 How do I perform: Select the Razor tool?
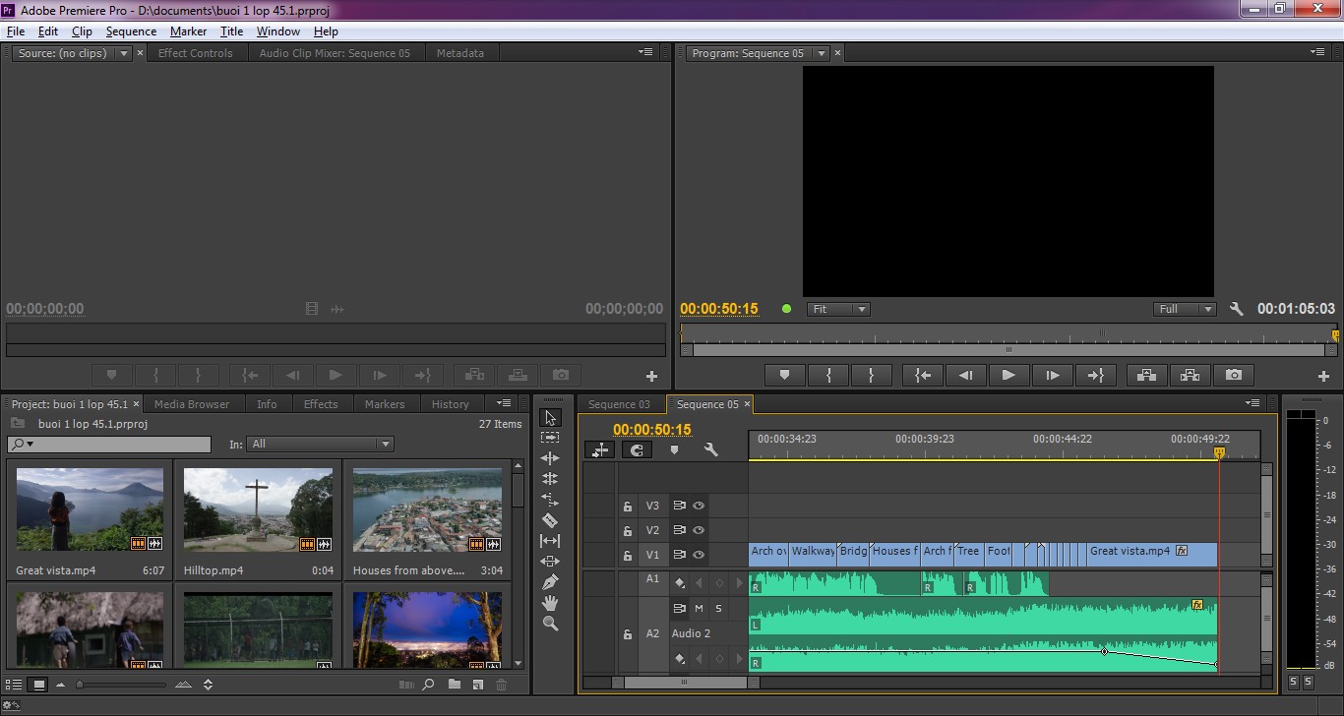tap(550, 520)
